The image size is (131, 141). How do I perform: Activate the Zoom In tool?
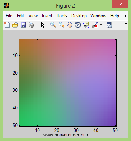point(53,25)
